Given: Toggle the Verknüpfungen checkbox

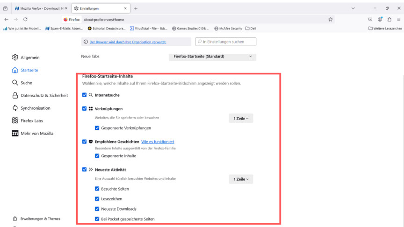Looking at the screenshot, I should click(84, 109).
